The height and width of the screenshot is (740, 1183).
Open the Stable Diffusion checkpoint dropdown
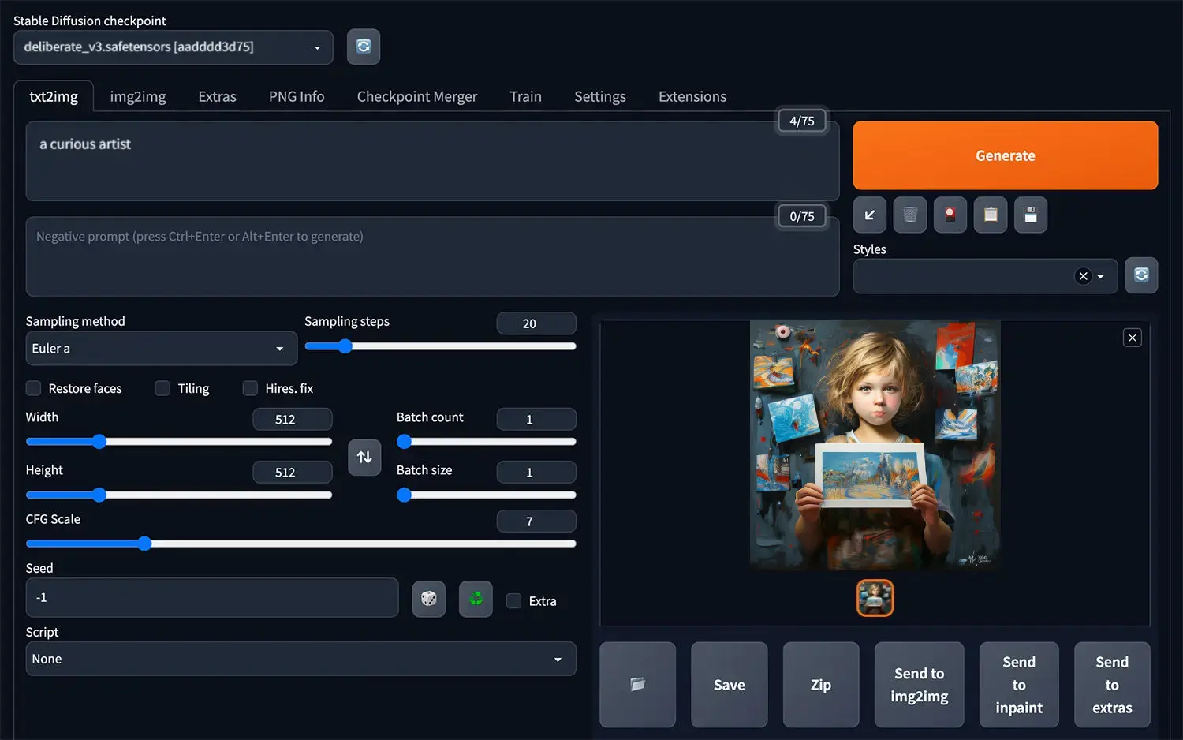click(174, 47)
